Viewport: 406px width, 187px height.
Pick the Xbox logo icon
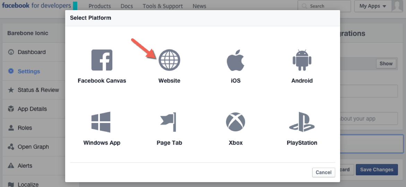[236, 122]
